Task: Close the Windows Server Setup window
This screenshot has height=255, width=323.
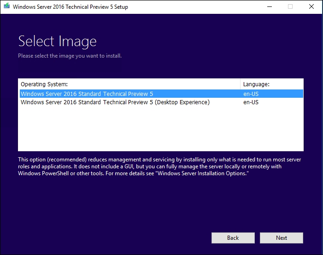Action: point(311,7)
